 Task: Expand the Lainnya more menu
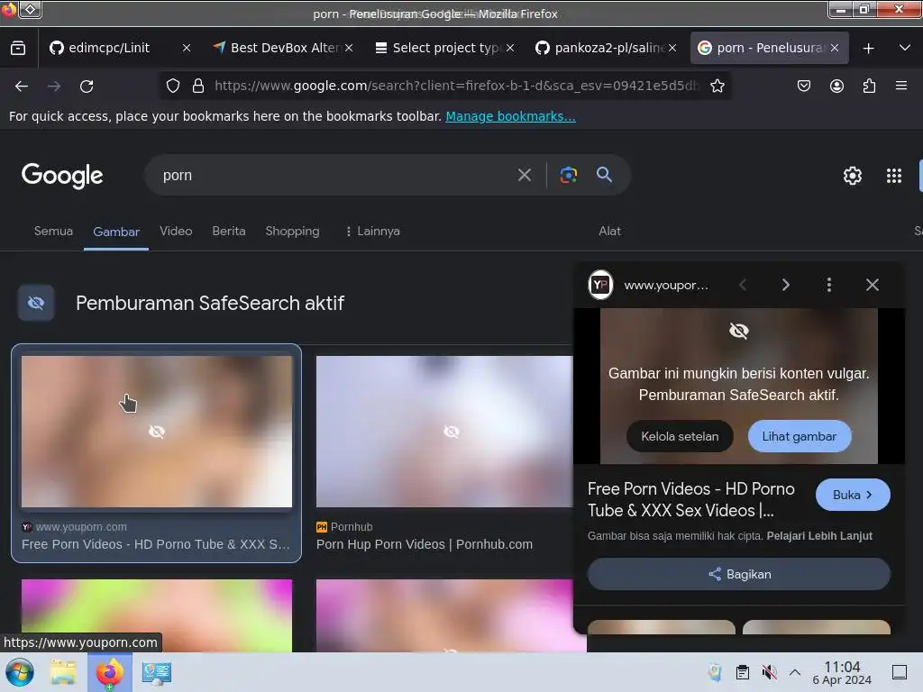coord(372,232)
